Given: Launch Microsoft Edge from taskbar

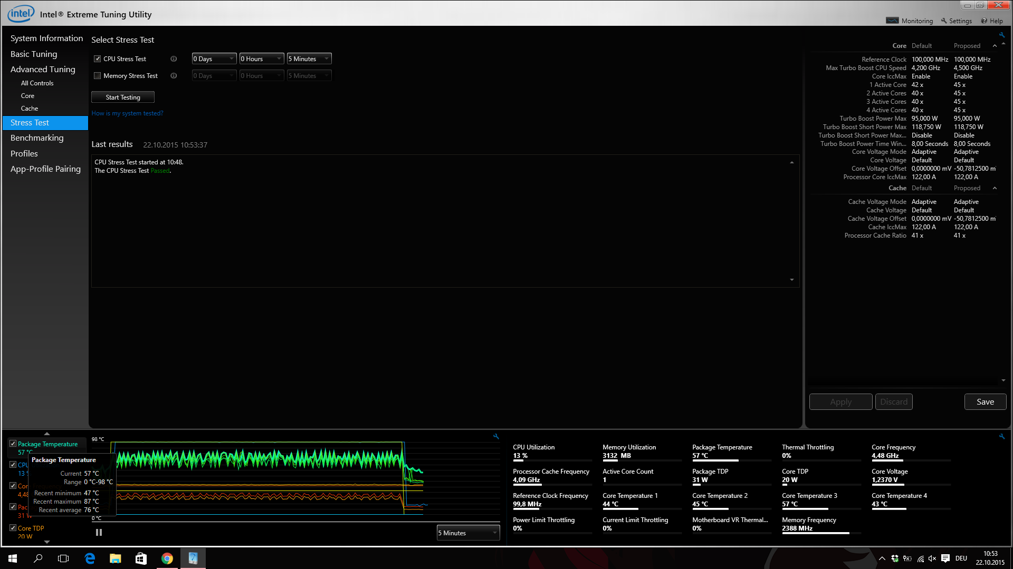Looking at the screenshot, I should tap(90, 558).
